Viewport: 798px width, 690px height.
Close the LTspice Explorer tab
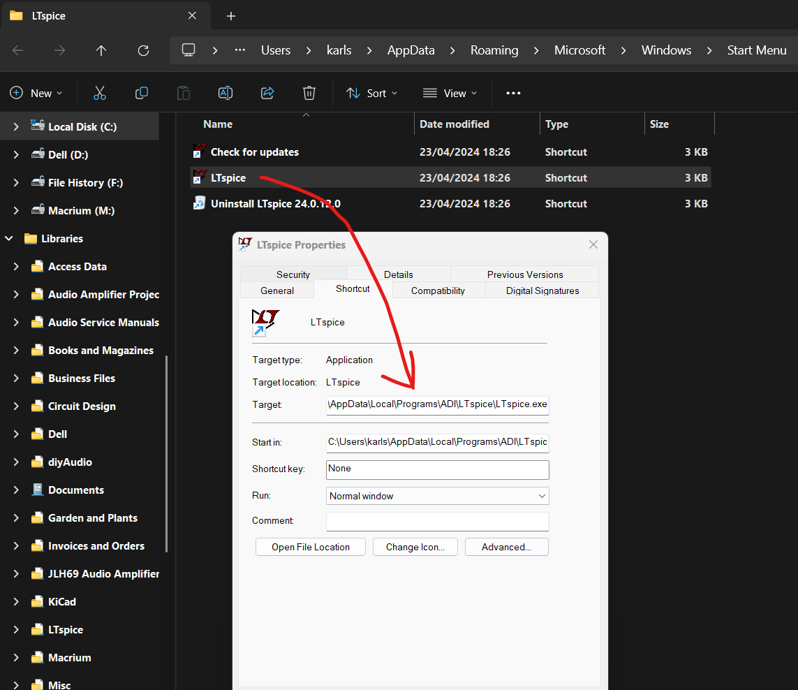(x=192, y=16)
